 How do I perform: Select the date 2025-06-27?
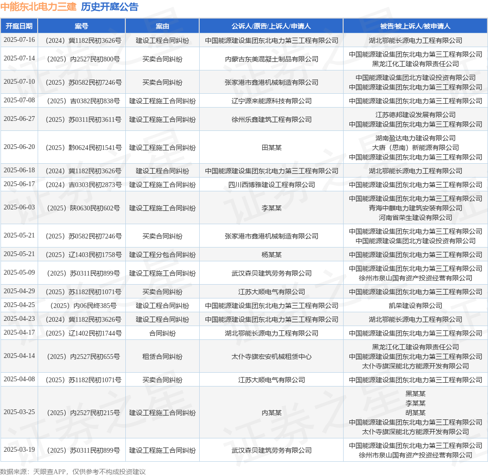coord(19,119)
